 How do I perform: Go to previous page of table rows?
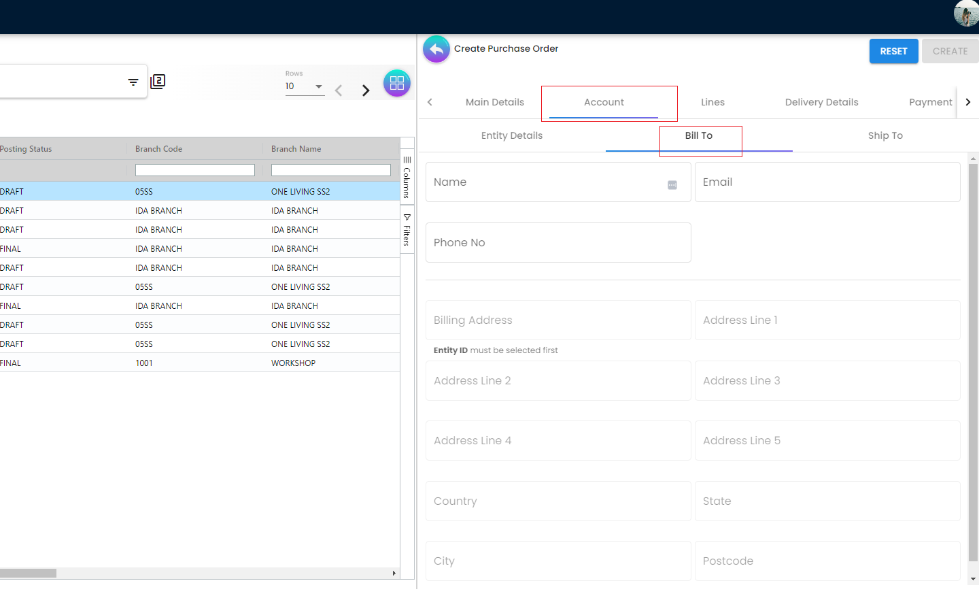point(339,90)
